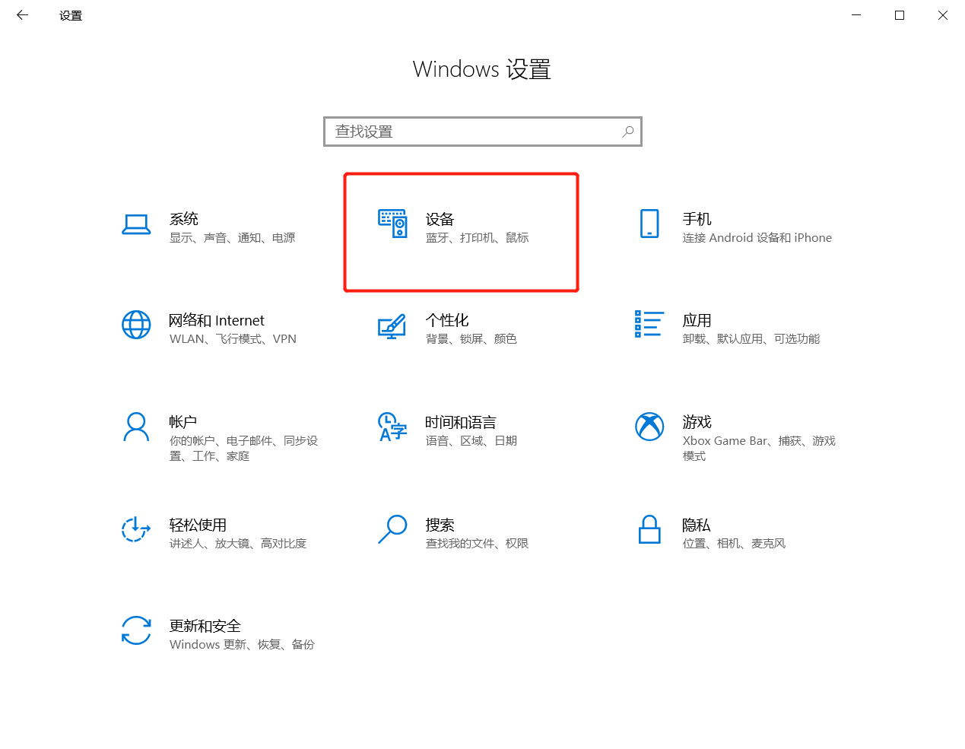Click the 系统 laptop icon
The image size is (965, 749).
pyautogui.click(x=136, y=224)
